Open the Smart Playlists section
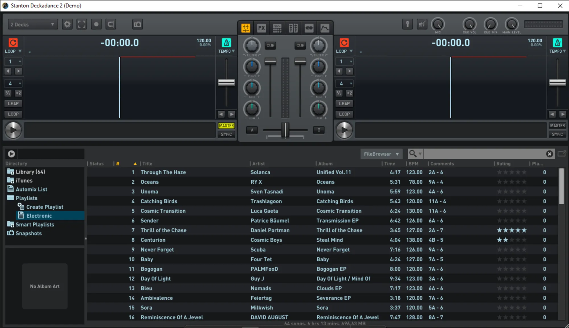 tap(35, 224)
